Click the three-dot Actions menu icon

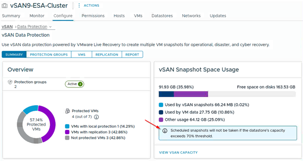(x=79, y=6)
